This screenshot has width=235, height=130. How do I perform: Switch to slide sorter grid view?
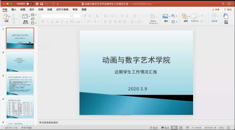(181, 128)
